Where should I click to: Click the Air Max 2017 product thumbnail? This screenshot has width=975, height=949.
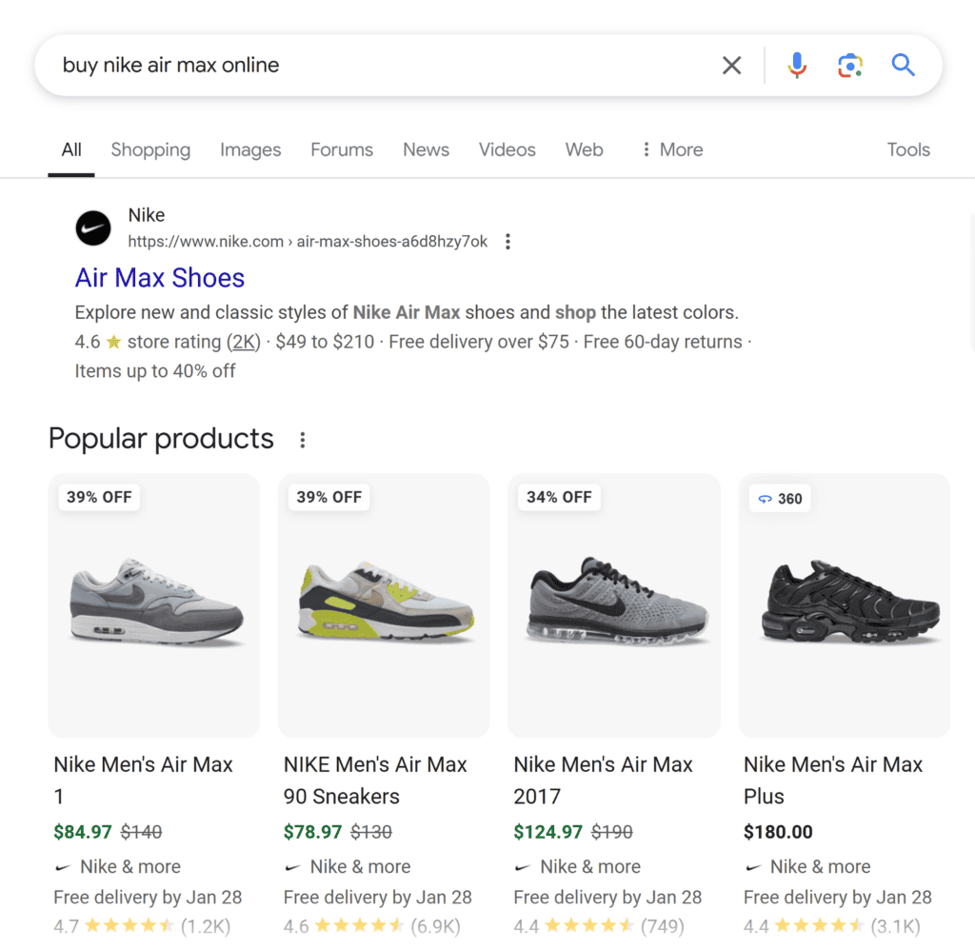coord(613,605)
